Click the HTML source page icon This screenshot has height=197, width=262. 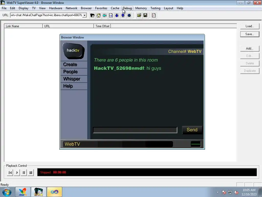point(154,15)
